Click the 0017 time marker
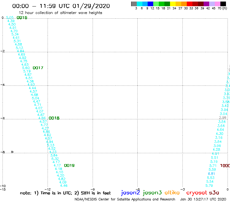This screenshot has height=202, width=230. (x=38, y=68)
